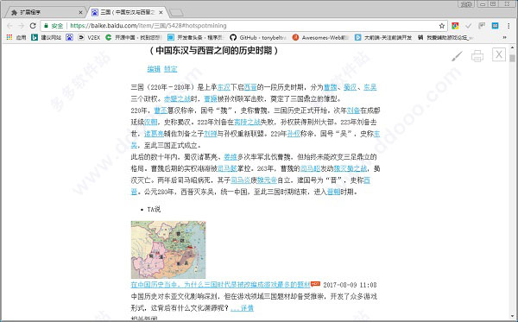Open the 司马炎 link

[241, 180]
